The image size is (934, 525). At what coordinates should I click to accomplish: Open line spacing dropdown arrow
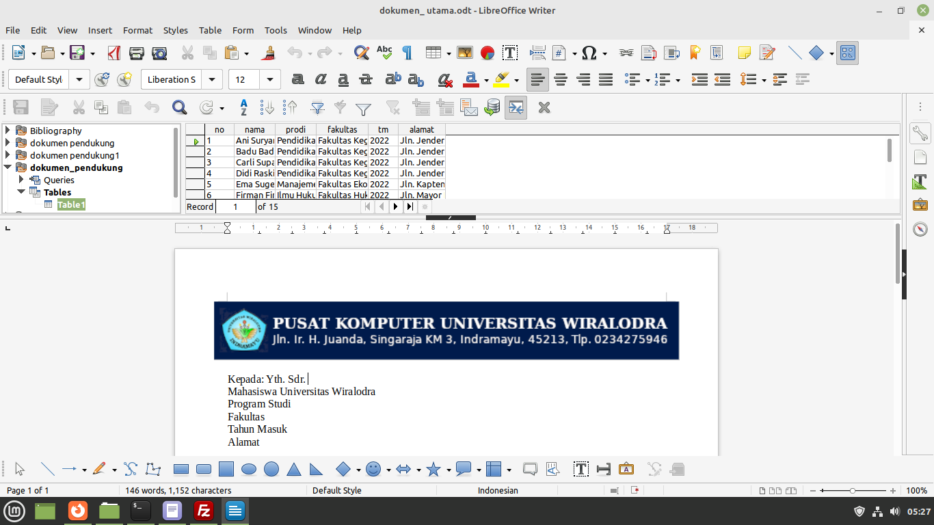[762, 80]
